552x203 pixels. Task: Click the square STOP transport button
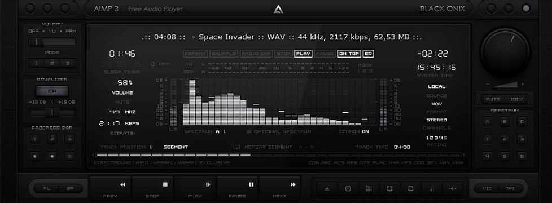153,189
